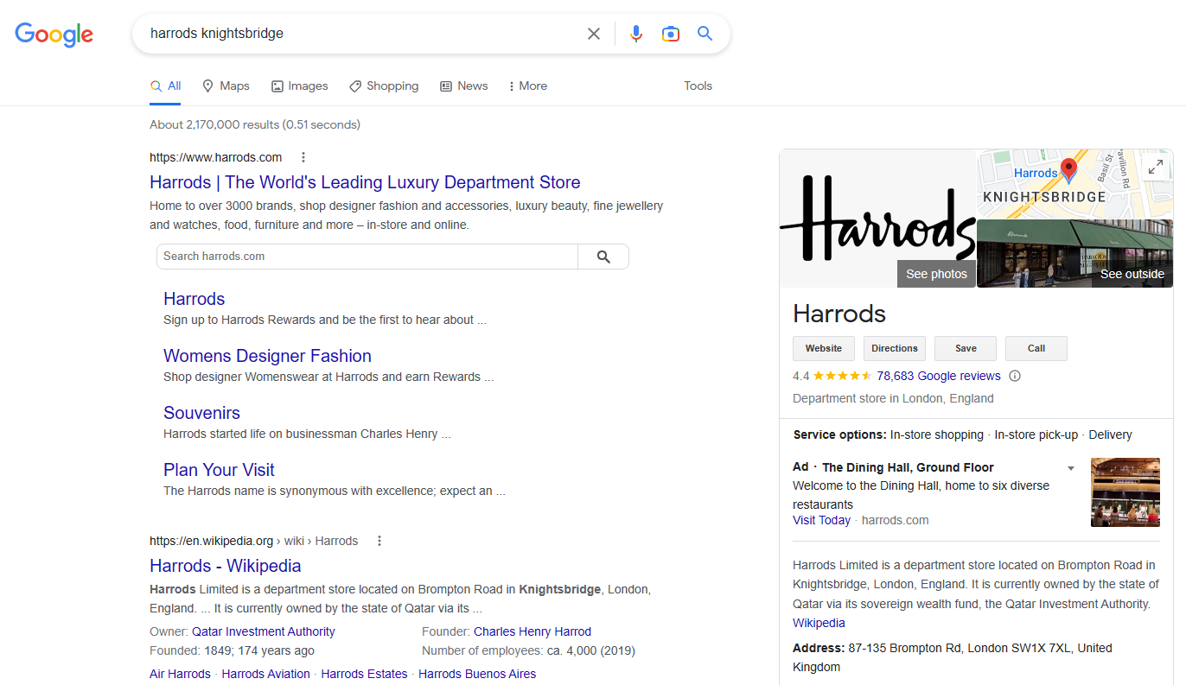Click the Harrods title in knowledge panel
Image resolution: width=1186 pixels, height=685 pixels.
tap(839, 313)
